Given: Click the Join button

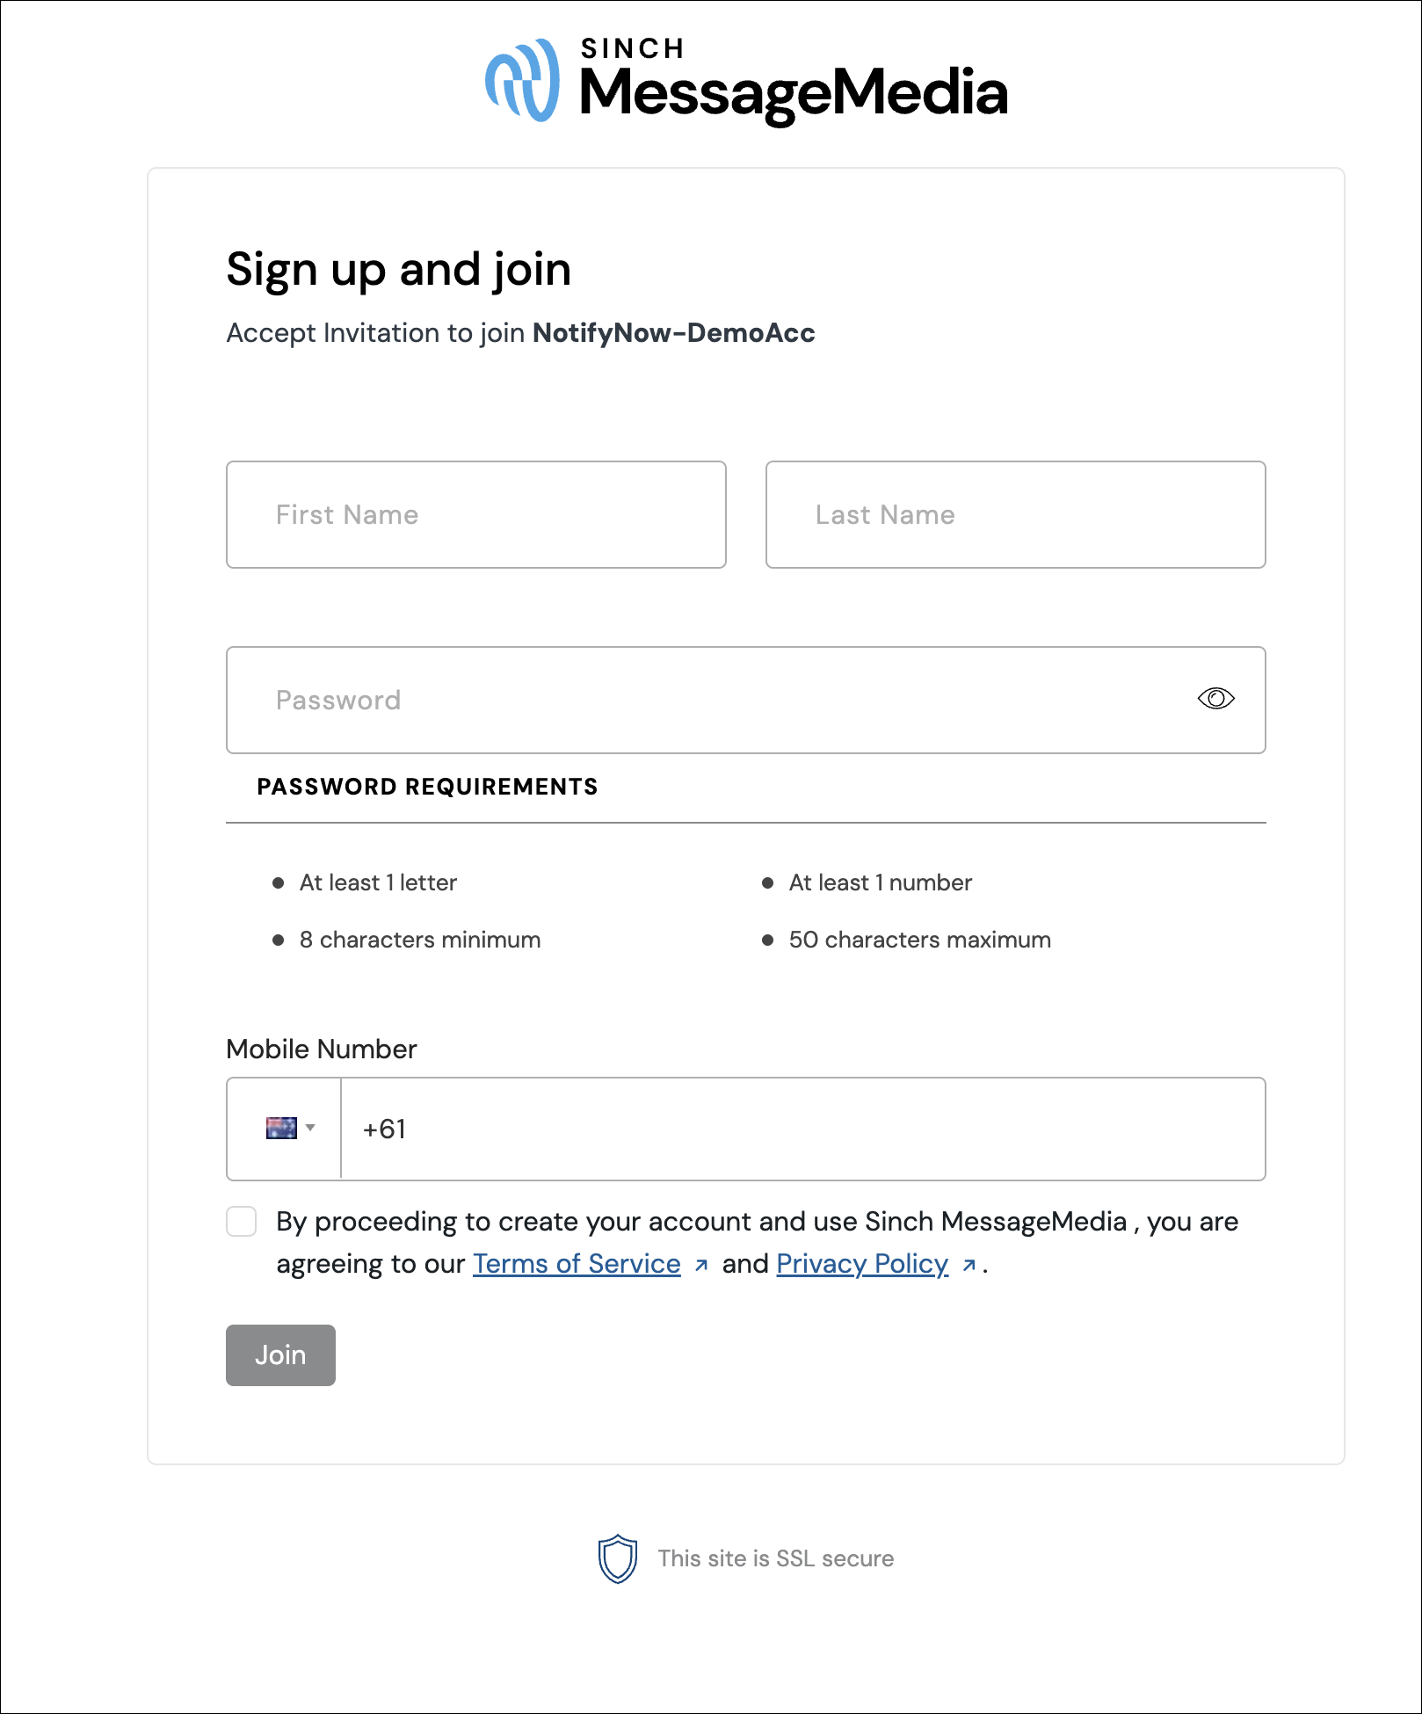Looking at the screenshot, I should click(280, 1355).
